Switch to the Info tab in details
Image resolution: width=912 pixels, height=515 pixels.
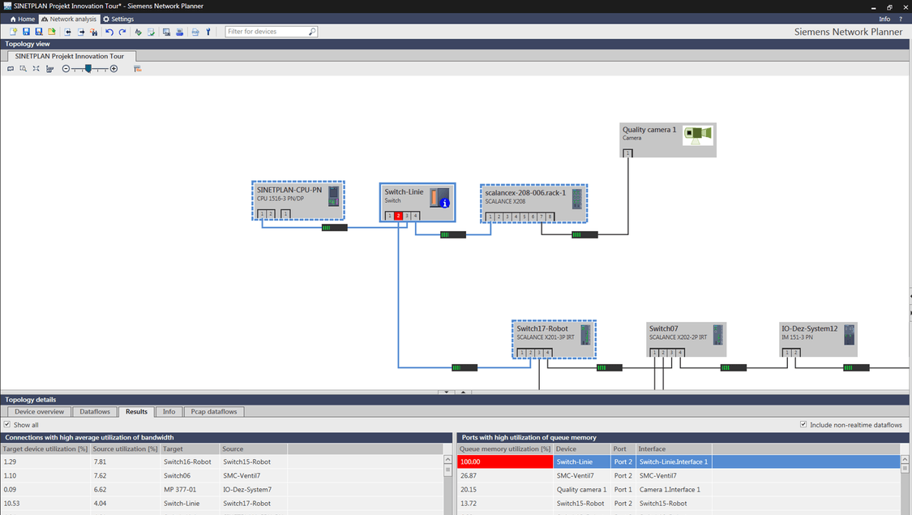click(169, 411)
